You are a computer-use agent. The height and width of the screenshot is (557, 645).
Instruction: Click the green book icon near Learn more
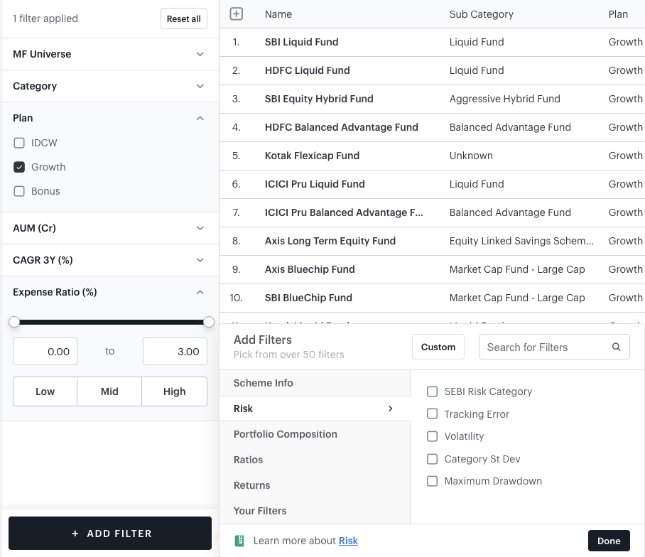[x=239, y=541]
